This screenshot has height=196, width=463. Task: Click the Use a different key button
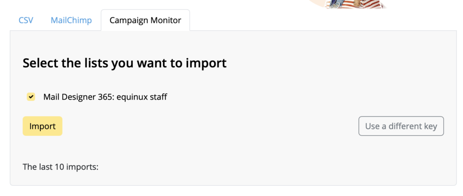(x=401, y=126)
